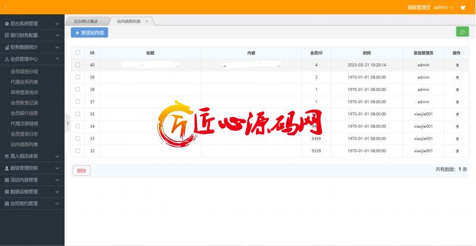Click the red 删除 button below the table
Screen dimensions: 476x246
point(82,171)
